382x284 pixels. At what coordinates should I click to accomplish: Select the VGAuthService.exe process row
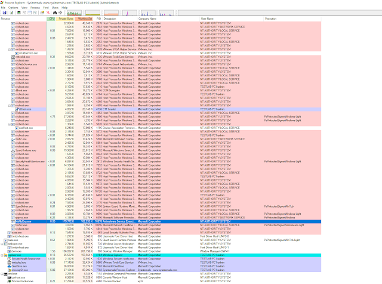[x=161, y=64]
